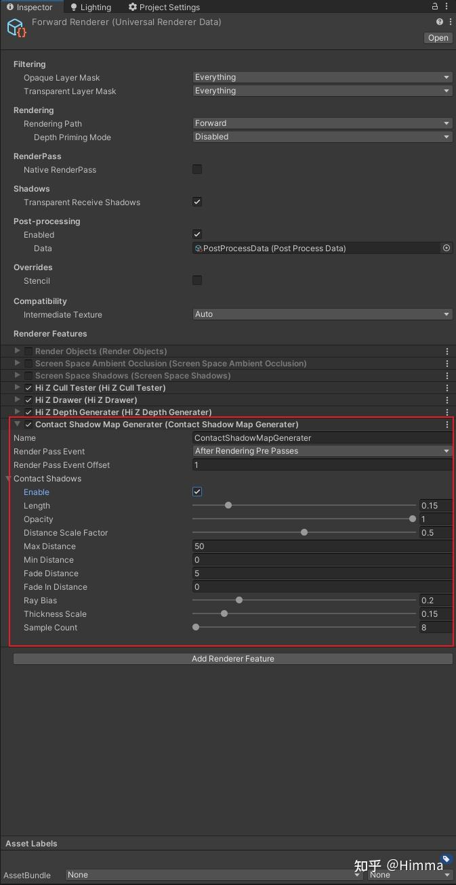
Task: Click the Forward Renderer asset icon
Action: pyautogui.click(x=16, y=28)
